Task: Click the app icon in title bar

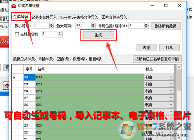Action: 14,6
